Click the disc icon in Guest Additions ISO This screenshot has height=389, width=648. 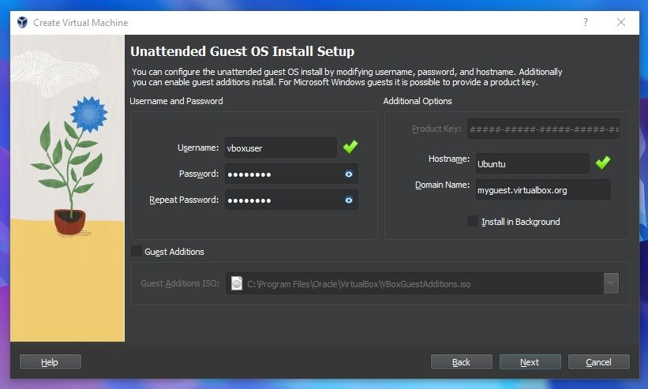coord(236,283)
